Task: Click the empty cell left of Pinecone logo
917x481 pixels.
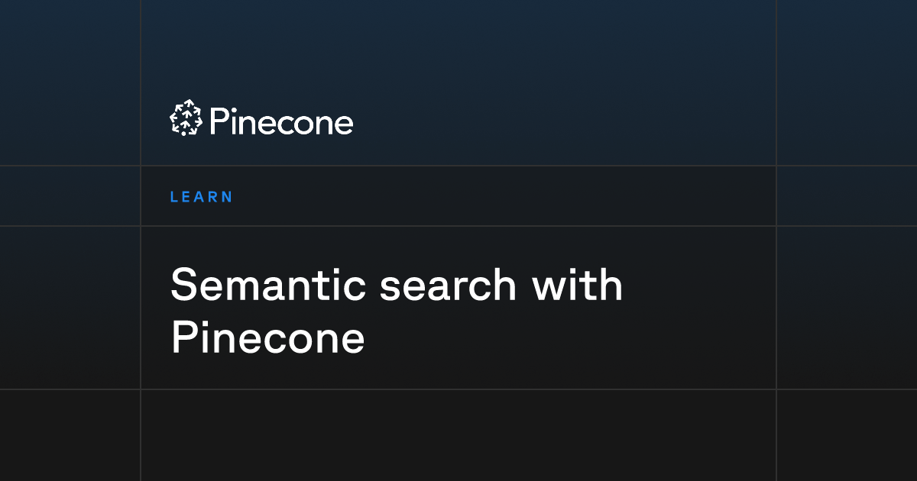Action: click(70, 121)
